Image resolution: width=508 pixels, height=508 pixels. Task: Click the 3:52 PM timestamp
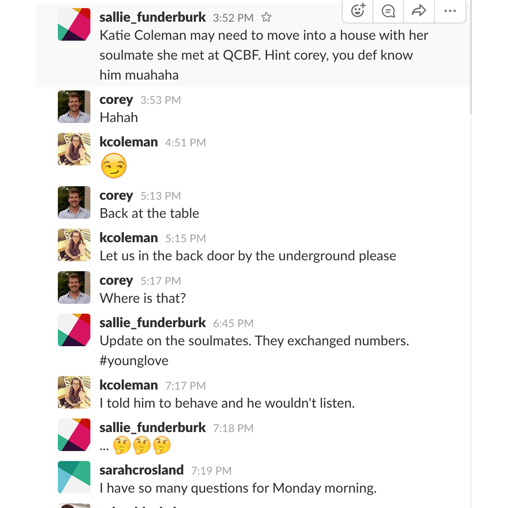(233, 18)
